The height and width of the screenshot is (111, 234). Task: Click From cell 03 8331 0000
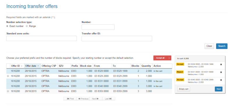point(101,81)
